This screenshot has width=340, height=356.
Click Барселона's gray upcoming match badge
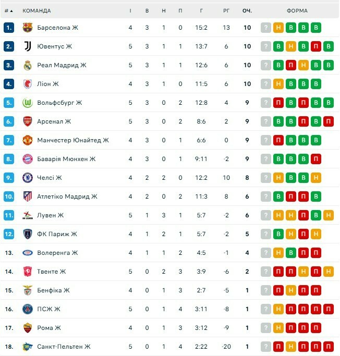pyautogui.click(x=266, y=28)
